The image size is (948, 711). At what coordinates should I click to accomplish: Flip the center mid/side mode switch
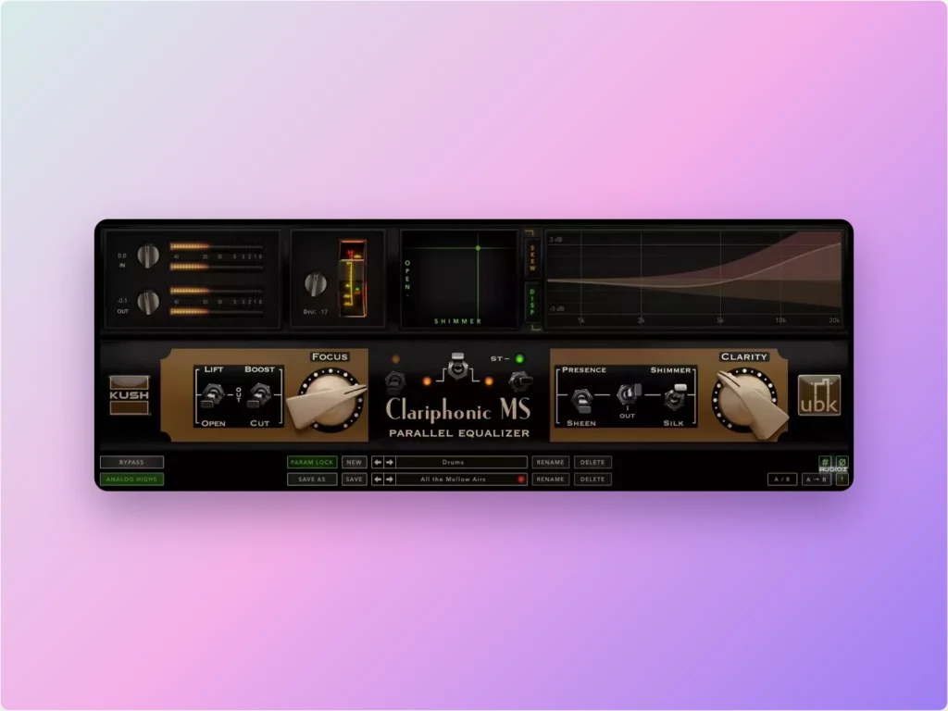click(457, 367)
